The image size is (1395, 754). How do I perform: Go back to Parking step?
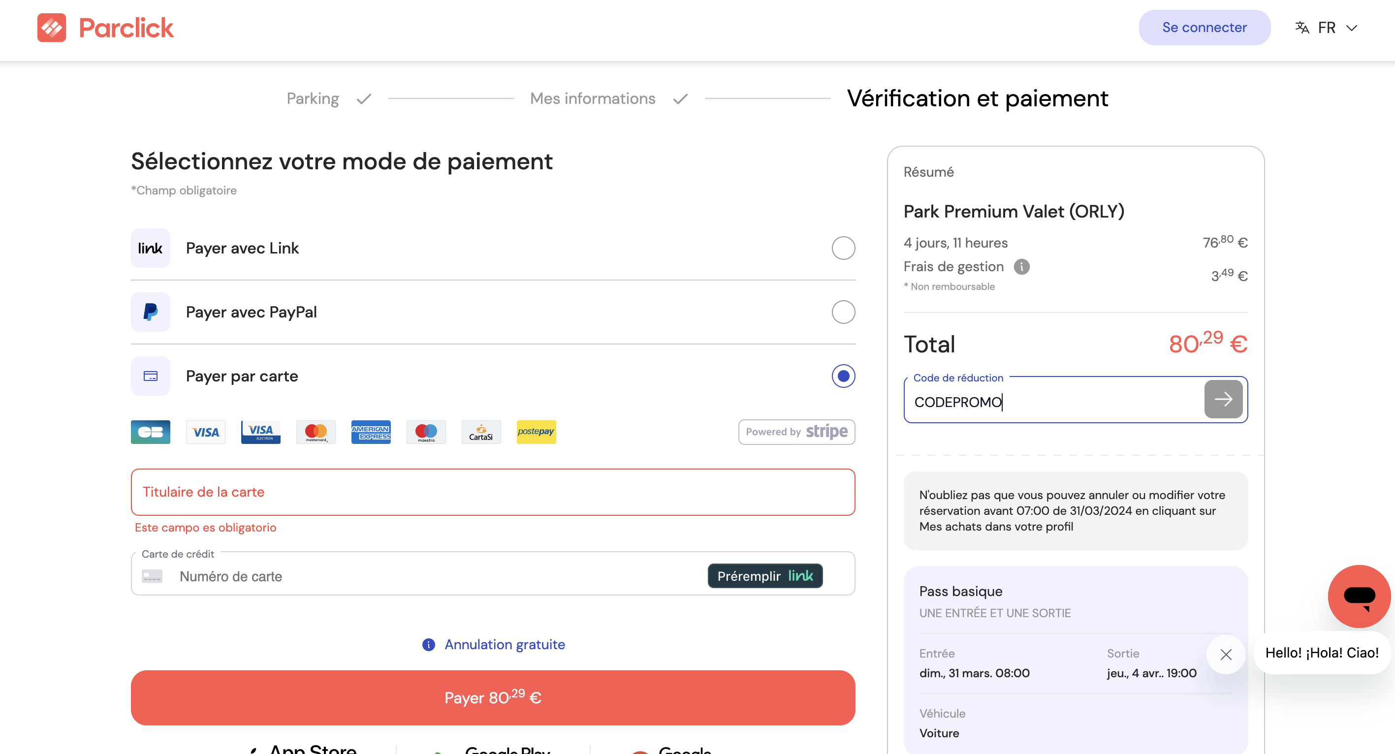tap(313, 98)
